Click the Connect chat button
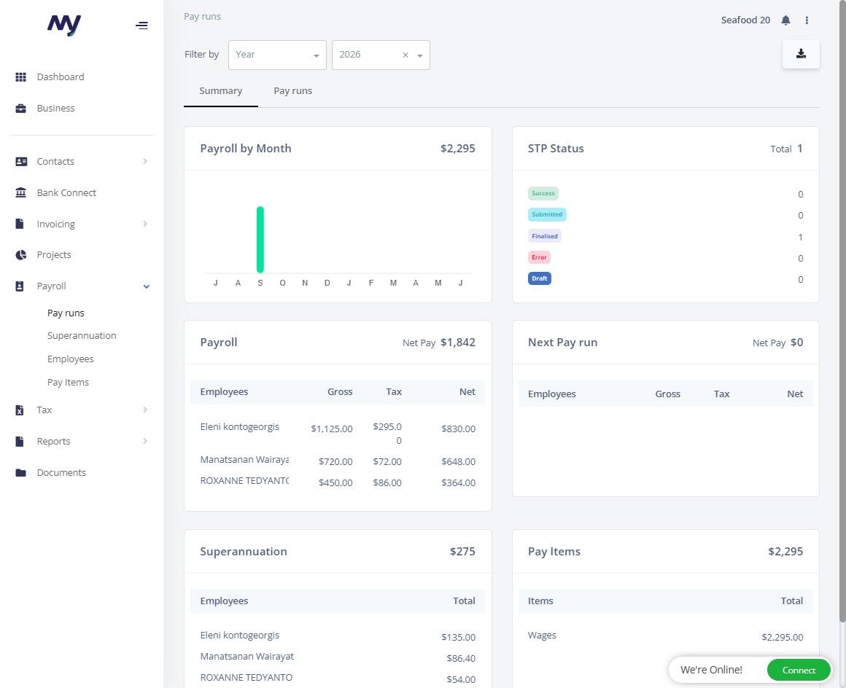 (x=799, y=671)
